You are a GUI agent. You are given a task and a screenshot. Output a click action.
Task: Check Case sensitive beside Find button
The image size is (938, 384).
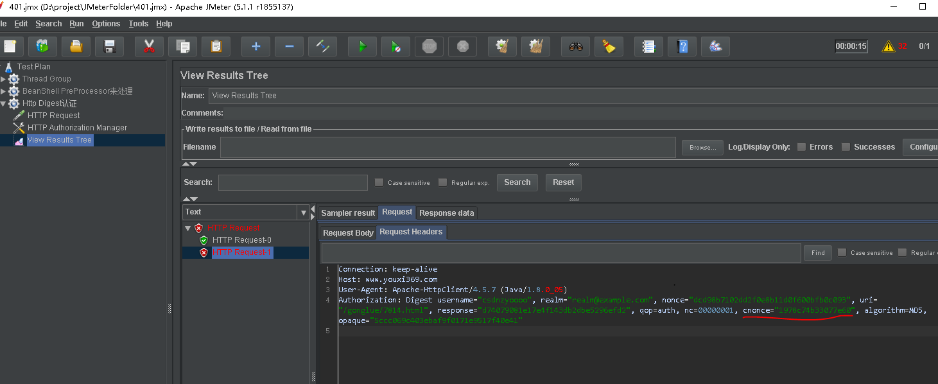click(842, 252)
